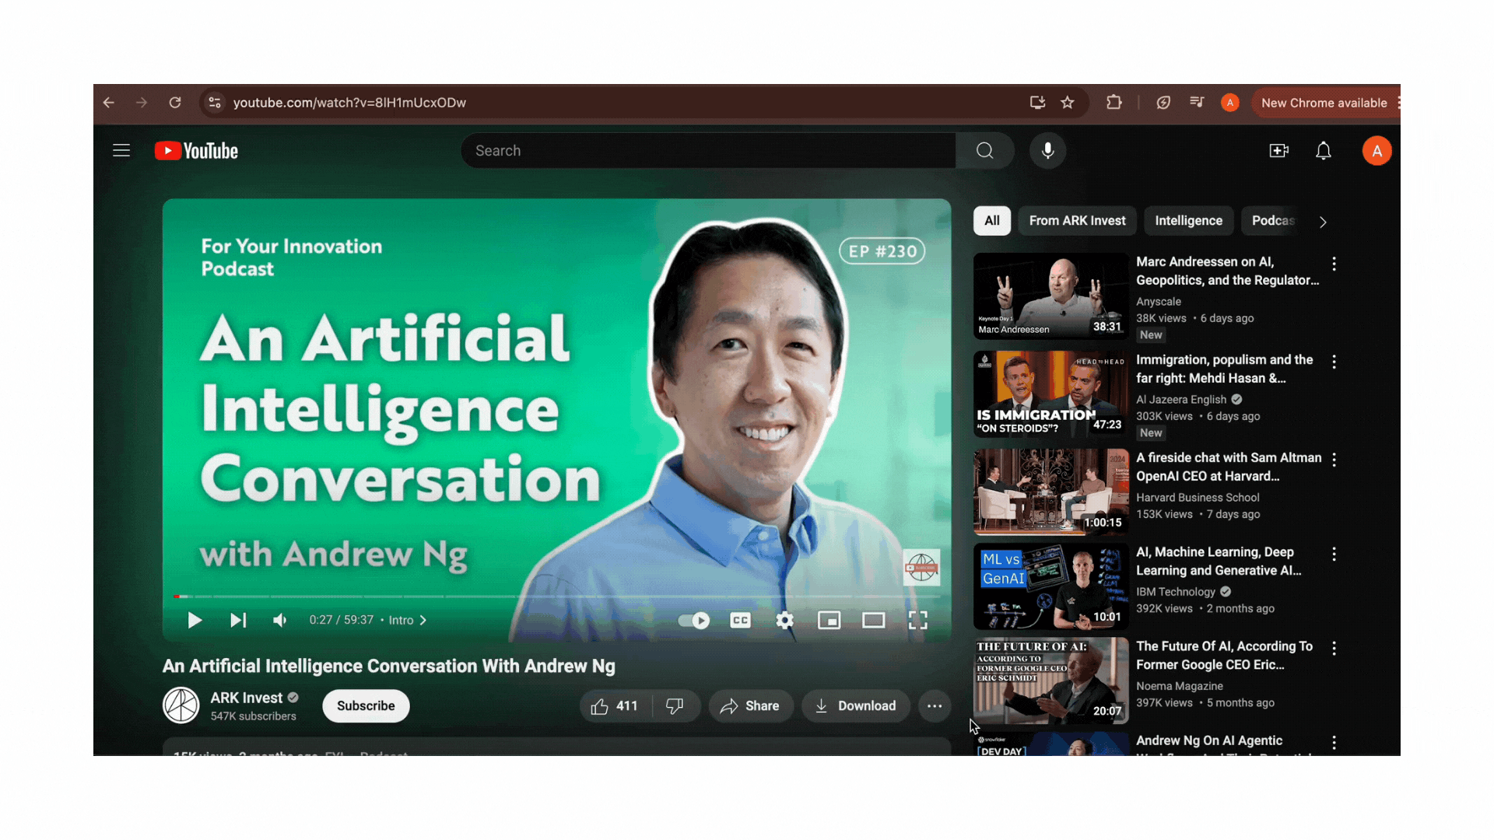The image size is (1494, 840).
Task: Open Sam Altman fireside chat thumbnail
Action: click(1050, 492)
